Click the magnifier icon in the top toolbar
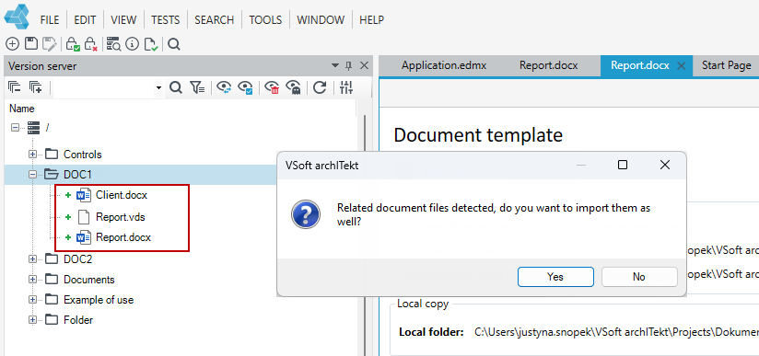Image resolution: width=759 pixels, height=356 pixels. pos(174,44)
